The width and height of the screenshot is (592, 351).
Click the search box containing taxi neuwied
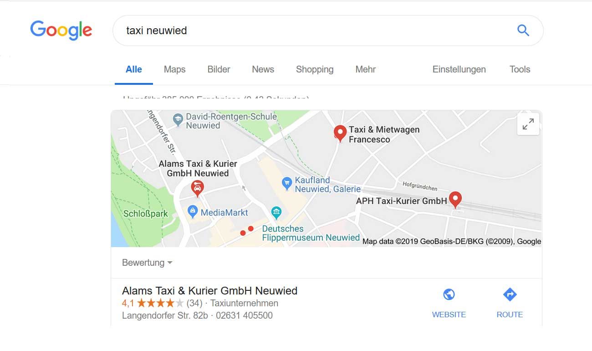(328, 31)
